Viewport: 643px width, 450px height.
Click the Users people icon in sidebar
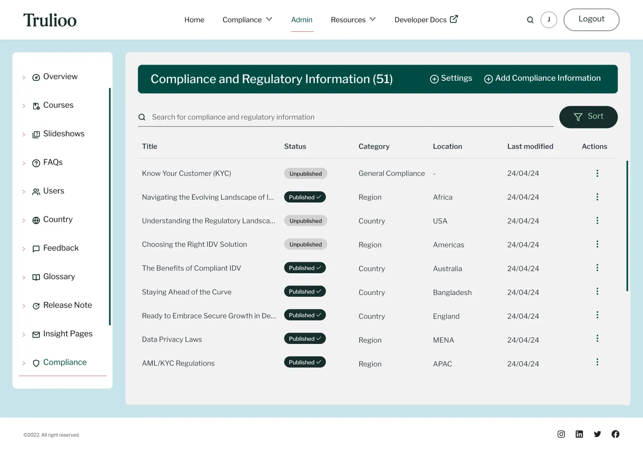tap(36, 191)
